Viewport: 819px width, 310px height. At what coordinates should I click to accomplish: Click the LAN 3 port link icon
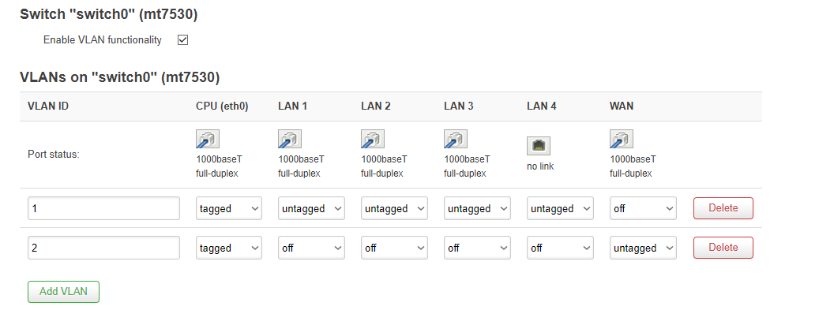pos(456,140)
